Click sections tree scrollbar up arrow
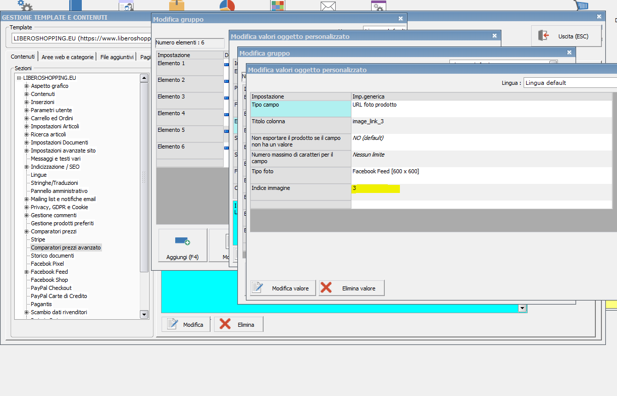Viewport: 617px width, 396px height. (x=144, y=78)
